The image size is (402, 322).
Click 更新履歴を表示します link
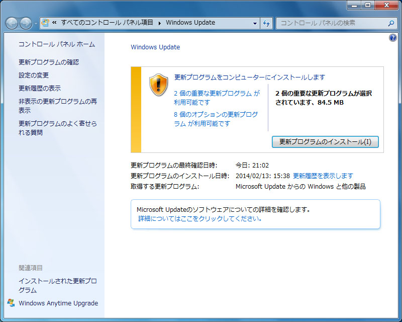323,176
